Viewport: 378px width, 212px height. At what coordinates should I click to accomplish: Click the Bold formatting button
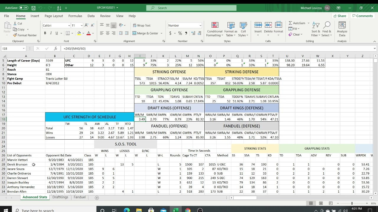45,33
